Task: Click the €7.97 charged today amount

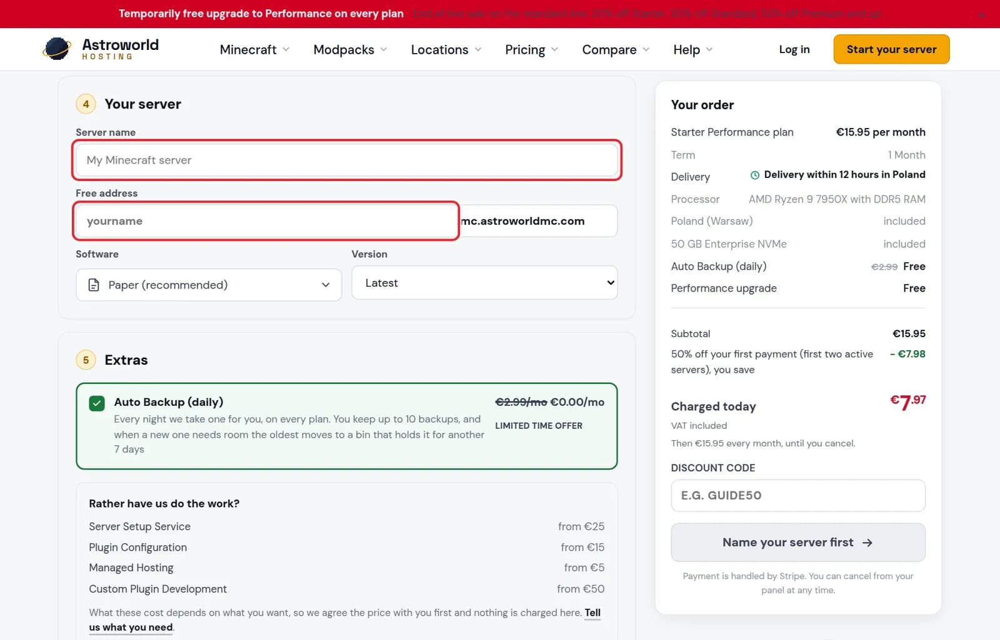Action: (907, 402)
